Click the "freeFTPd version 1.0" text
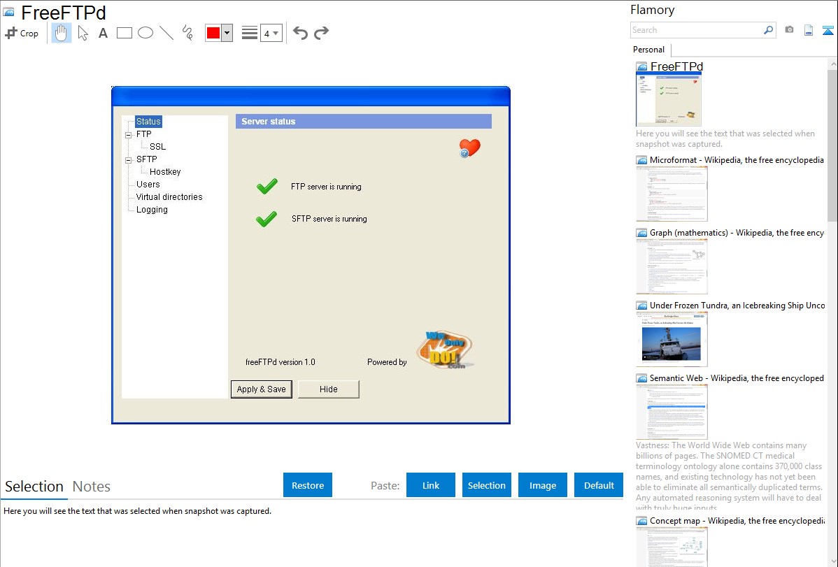Image resolution: width=838 pixels, height=567 pixels. coord(280,361)
